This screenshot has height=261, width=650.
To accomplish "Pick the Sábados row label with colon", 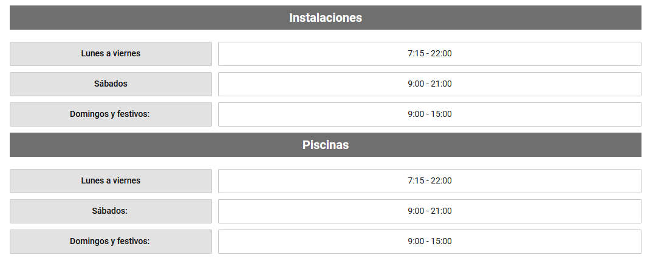I will (x=111, y=211).
